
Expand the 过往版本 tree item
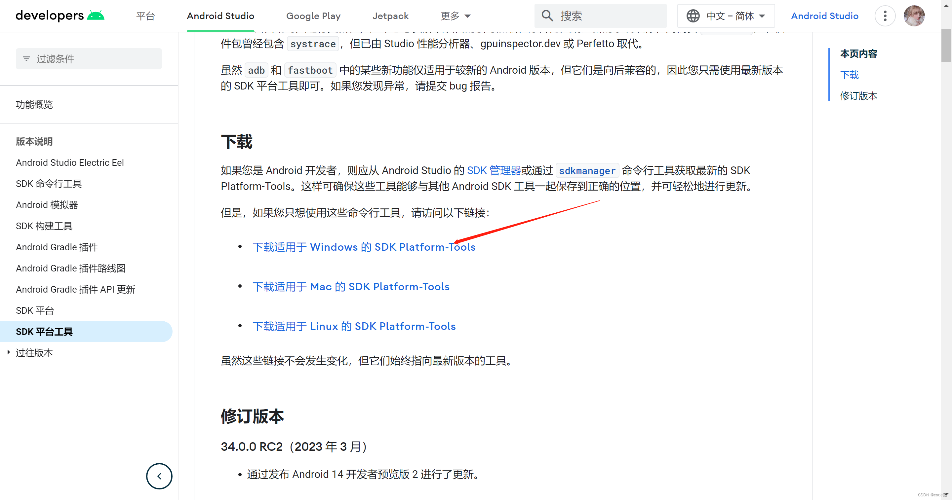point(9,352)
